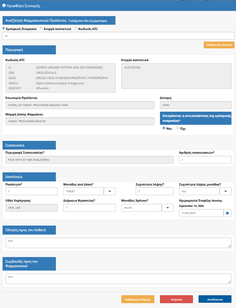Tick the Όχι substitution checkbox

178,128
